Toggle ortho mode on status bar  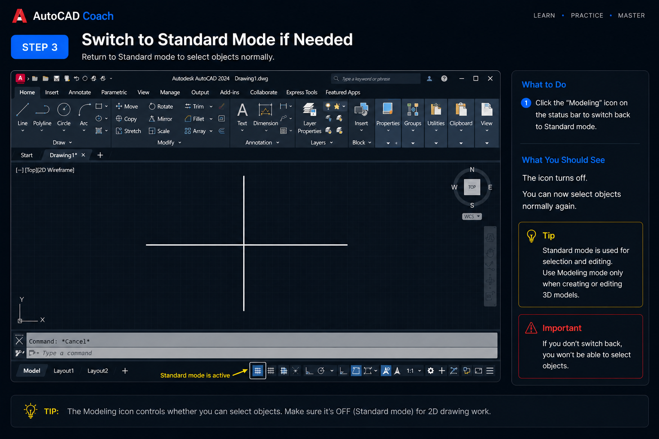(x=309, y=371)
